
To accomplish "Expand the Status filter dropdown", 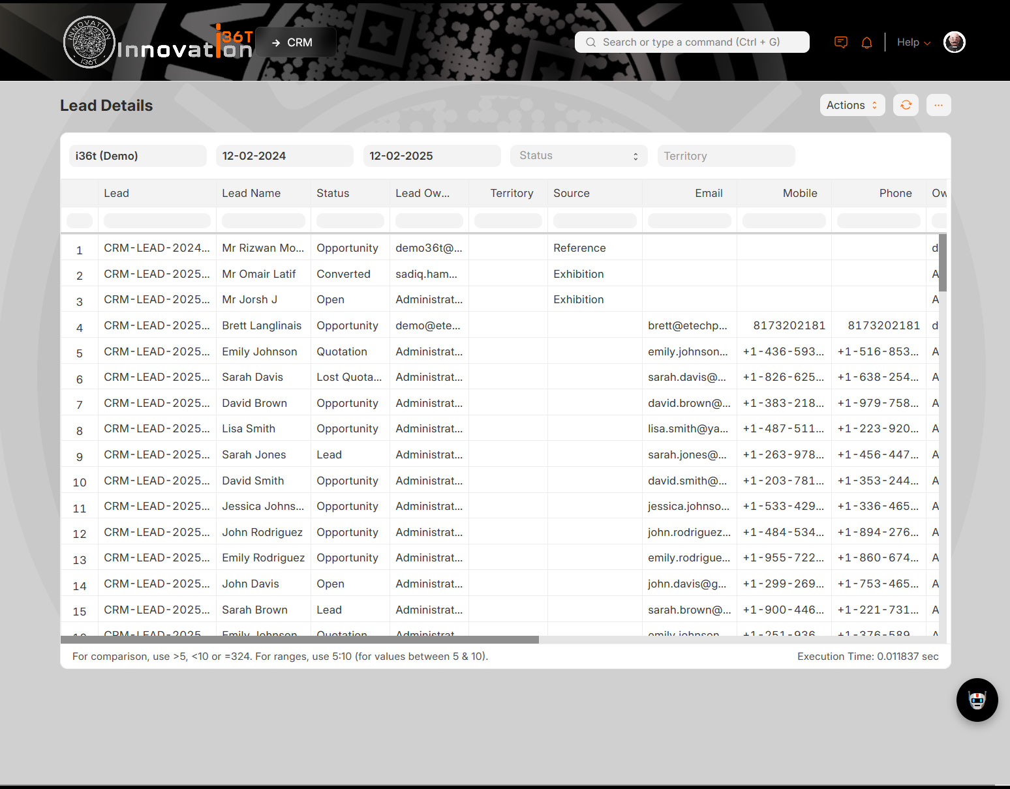I will pyautogui.click(x=578, y=156).
